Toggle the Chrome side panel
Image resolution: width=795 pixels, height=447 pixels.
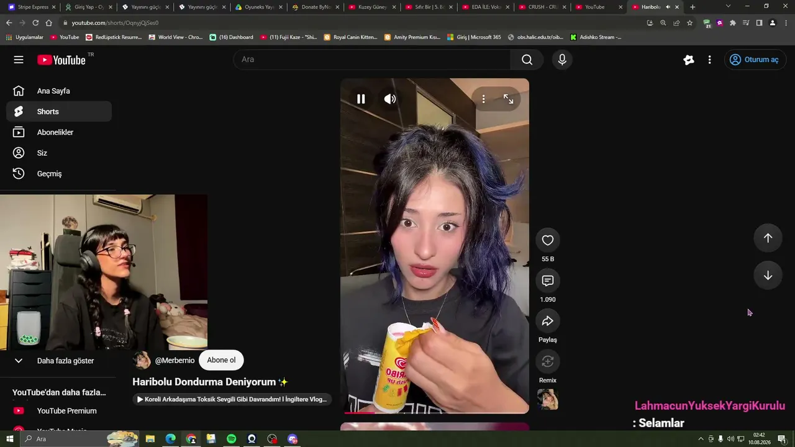click(759, 23)
